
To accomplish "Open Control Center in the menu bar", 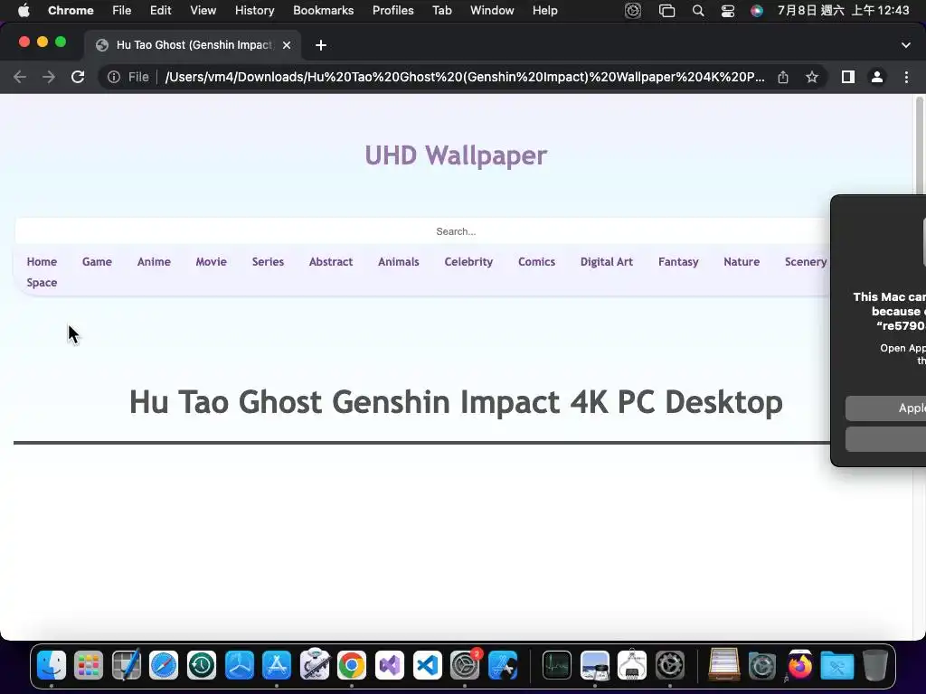I will coord(728,11).
